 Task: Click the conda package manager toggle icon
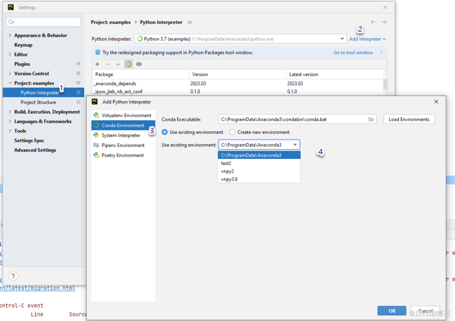pyautogui.click(x=128, y=64)
